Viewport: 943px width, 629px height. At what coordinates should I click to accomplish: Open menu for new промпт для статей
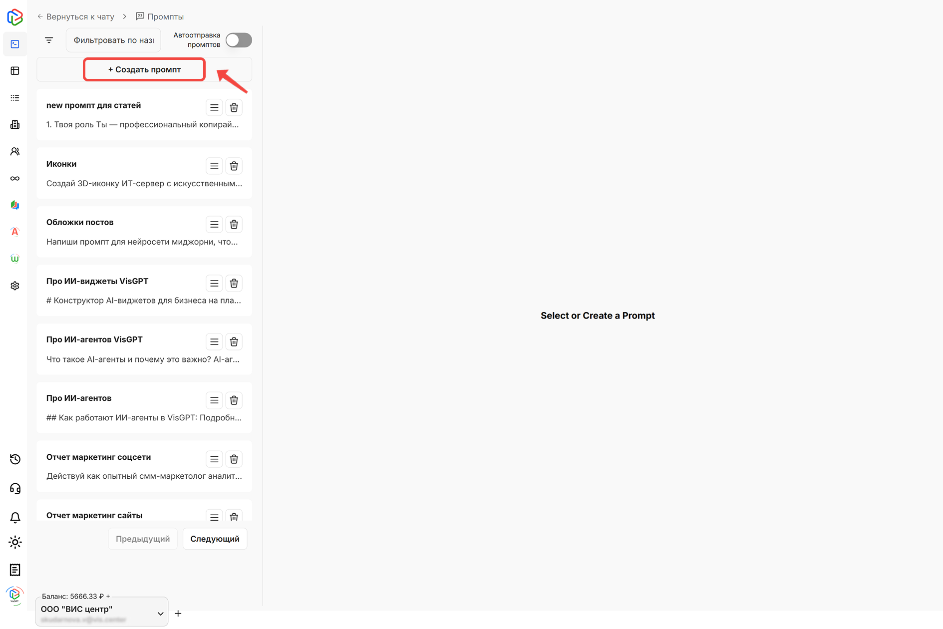[214, 107]
